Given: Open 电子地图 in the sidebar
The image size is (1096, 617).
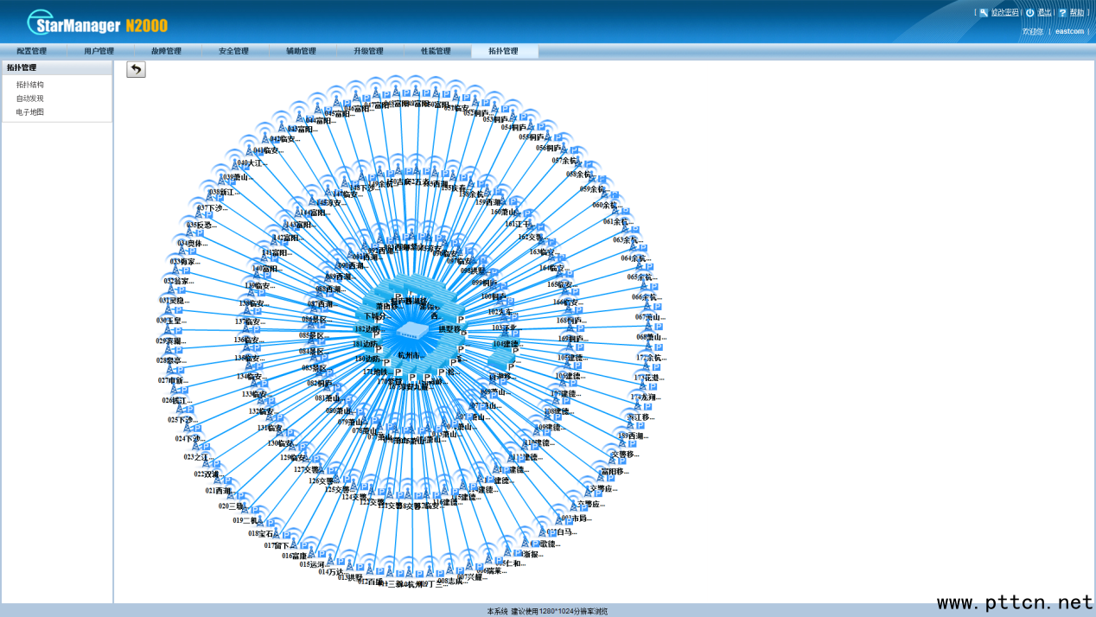Looking at the screenshot, I should [x=29, y=112].
